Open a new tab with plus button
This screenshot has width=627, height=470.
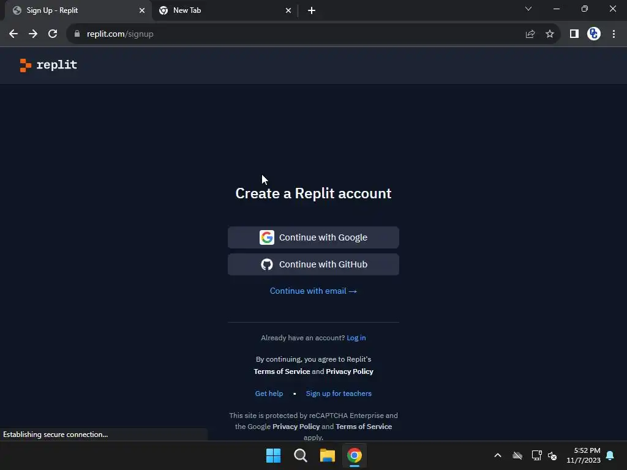312,10
